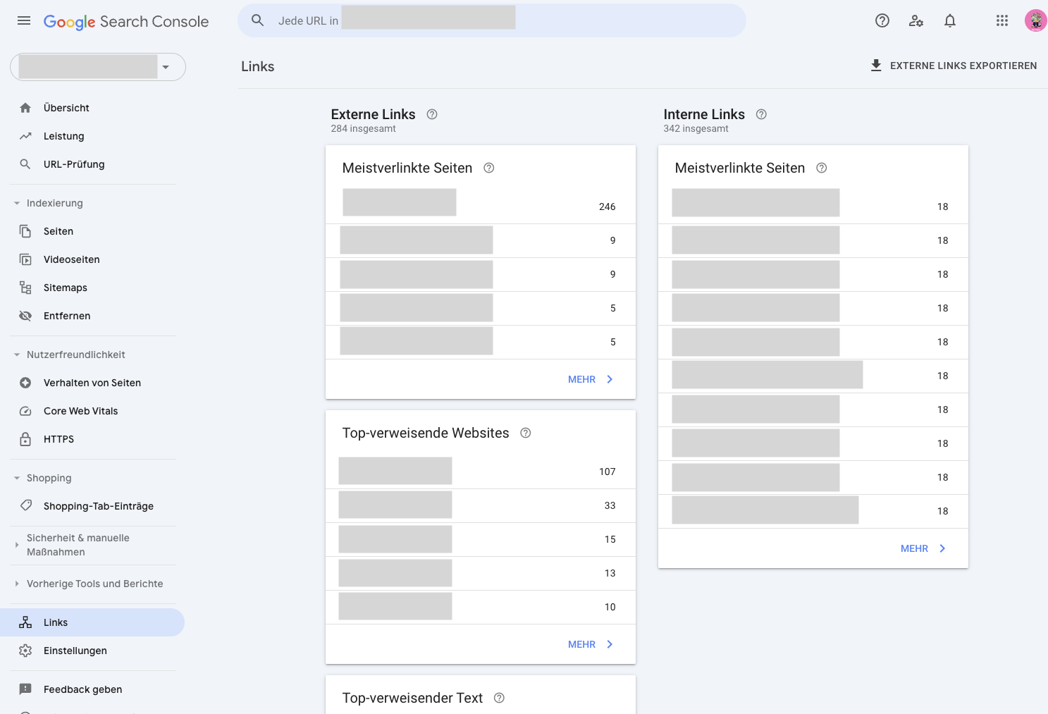Screen dimensions: 1048x714
Task: Open the property selector dropdown
Action: coord(166,67)
